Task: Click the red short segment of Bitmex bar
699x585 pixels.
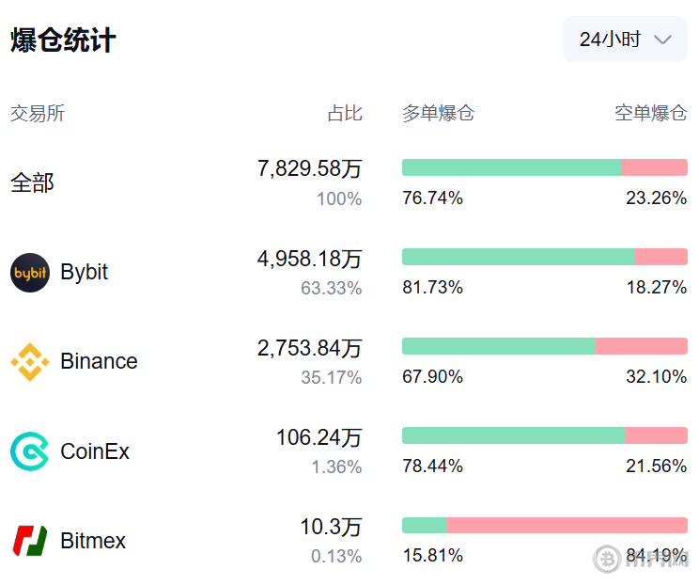Action: [567, 526]
